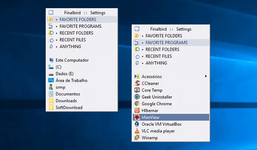The image size is (257, 150).
Task: Select FAVORITE FOLDERS in the right menu
Action: [171, 36]
